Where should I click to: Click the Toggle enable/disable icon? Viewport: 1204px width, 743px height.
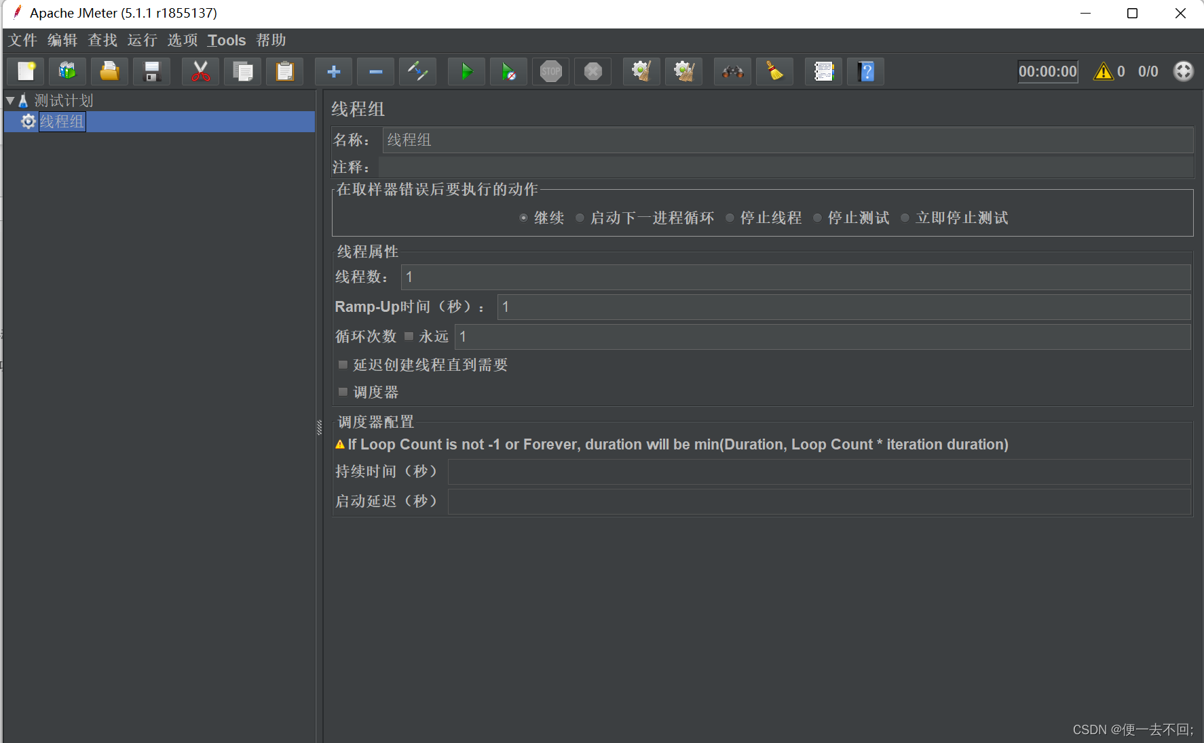[418, 71]
